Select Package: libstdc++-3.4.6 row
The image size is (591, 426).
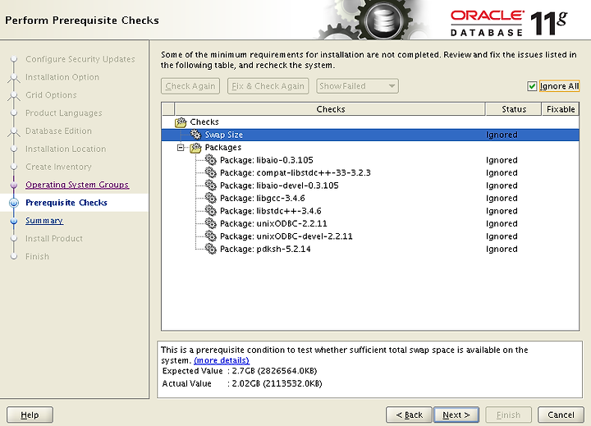[x=370, y=211]
